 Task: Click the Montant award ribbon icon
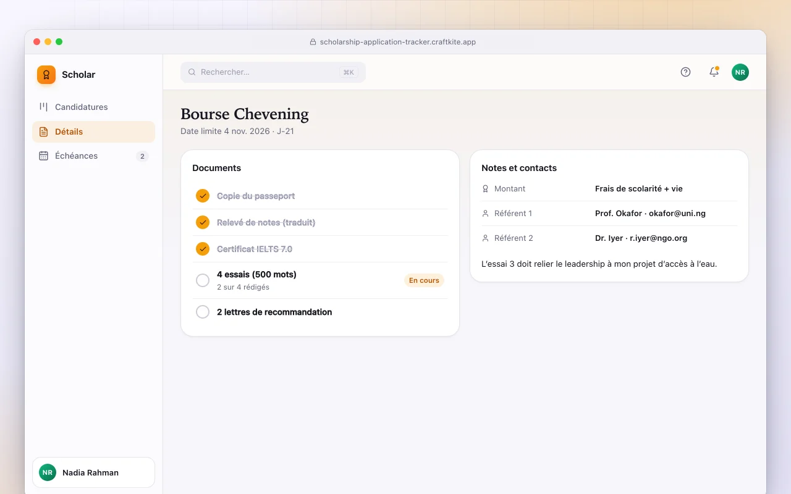pyautogui.click(x=485, y=189)
